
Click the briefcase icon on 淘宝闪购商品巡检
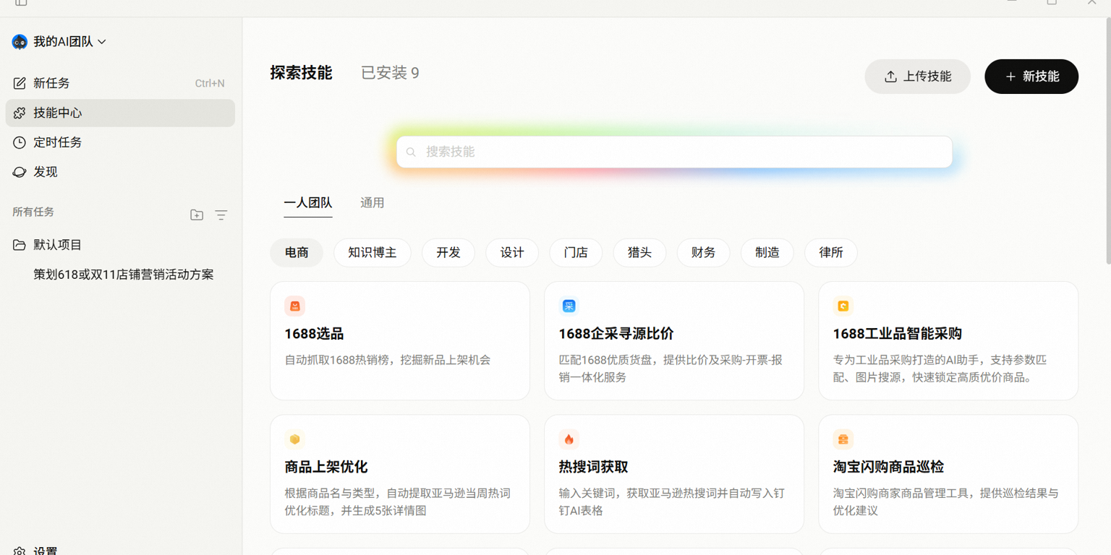tap(843, 439)
